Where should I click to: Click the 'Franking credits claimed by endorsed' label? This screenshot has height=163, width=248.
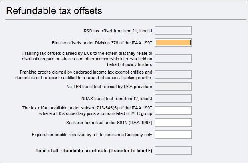(x=87, y=74)
